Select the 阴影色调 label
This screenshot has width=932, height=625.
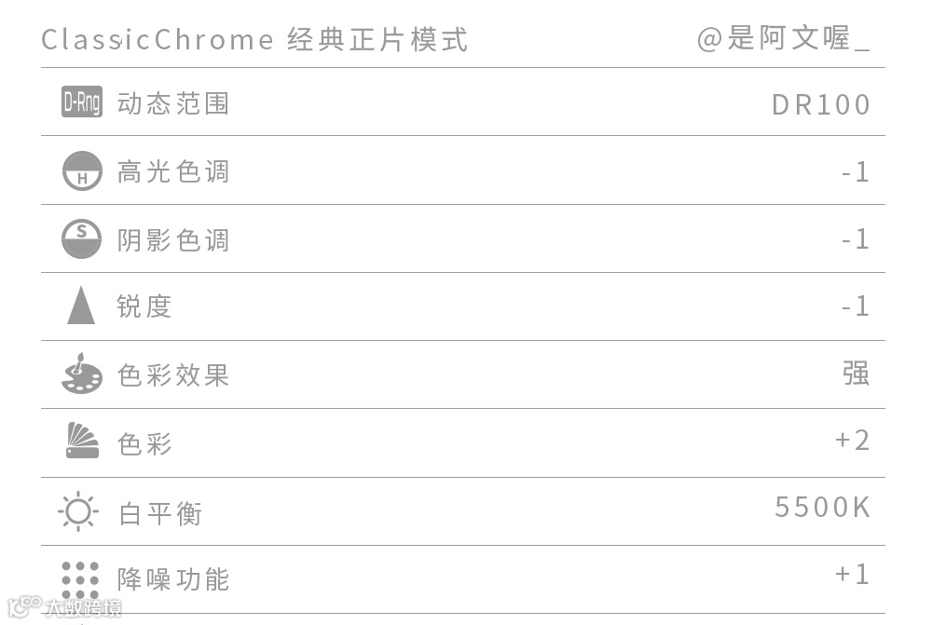(173, 240)
